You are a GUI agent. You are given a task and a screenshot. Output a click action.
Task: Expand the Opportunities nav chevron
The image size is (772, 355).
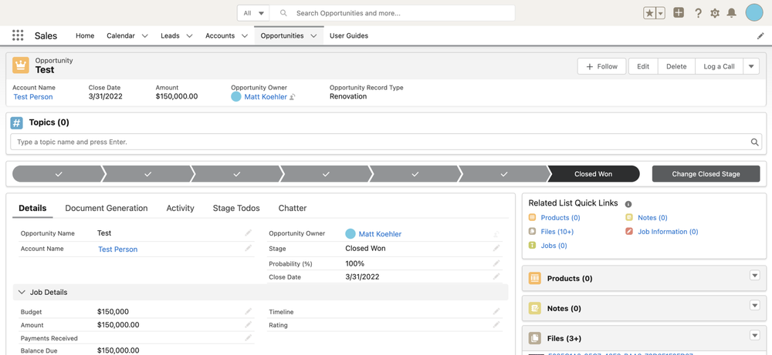point(313,36)
